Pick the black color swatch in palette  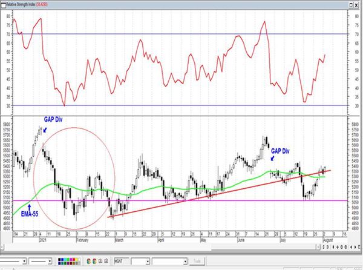[59, 260]
